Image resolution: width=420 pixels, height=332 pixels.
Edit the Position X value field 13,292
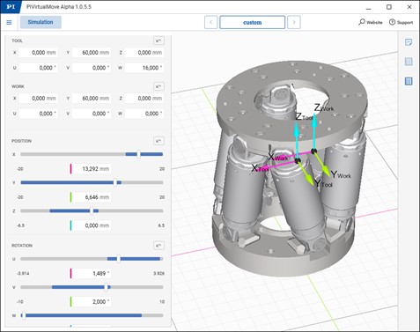point(92,169)
